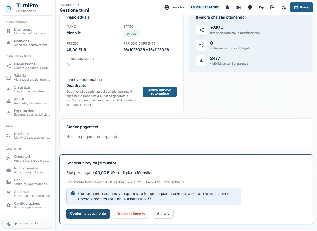Click the icon next to 0 violazioni
Viewport: 317px width, 231px height.
click(201, 45)
